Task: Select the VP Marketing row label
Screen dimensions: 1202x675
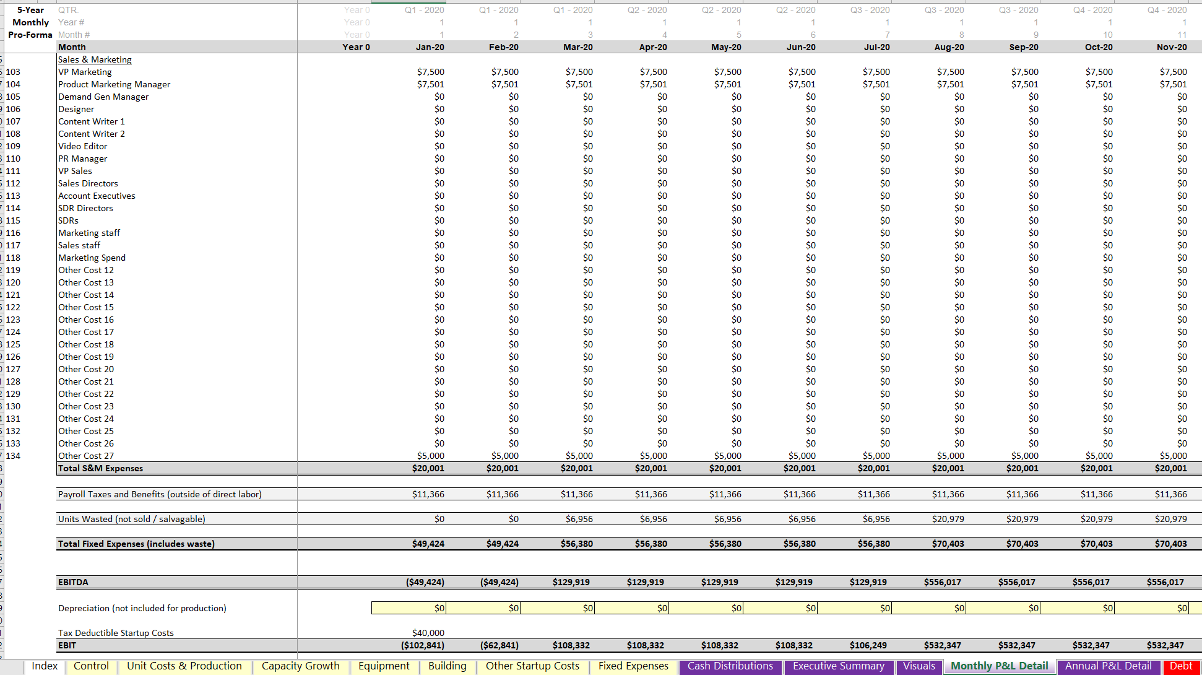Action: pyautogui.click(x=85, y=72)
